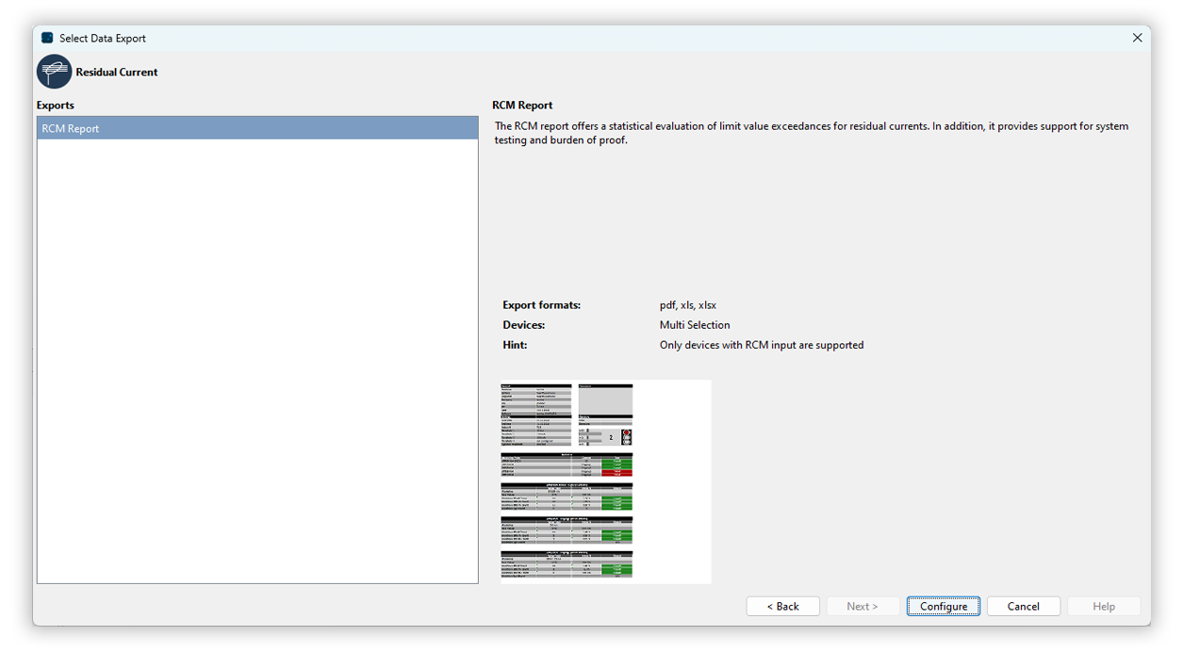Viewport: 1183px width, 652px height.
Task: Open the RCM report preview thumbnail
Action: click(x=605, y=481)
